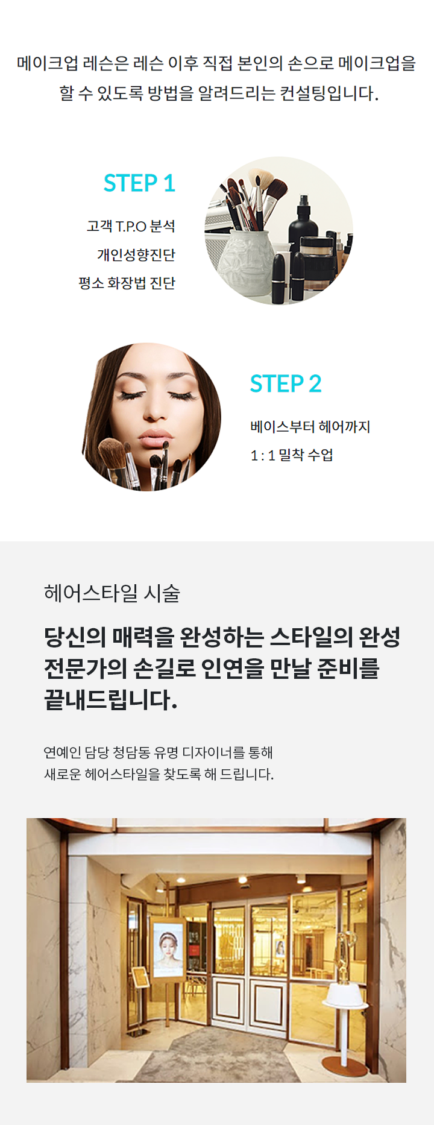
Task: Click the 연예인 담당 청담동 유명 디자이너를 통해 text
Action: click(159, 752)
